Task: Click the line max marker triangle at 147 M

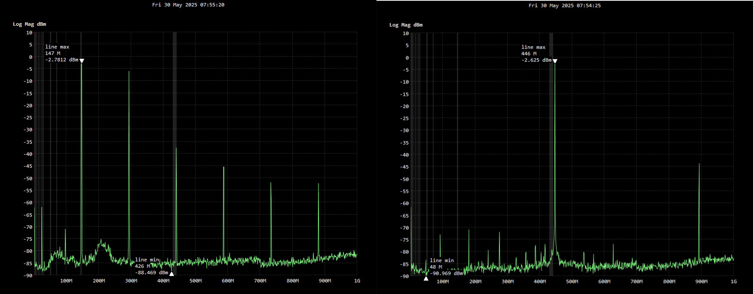Action: 82,61
